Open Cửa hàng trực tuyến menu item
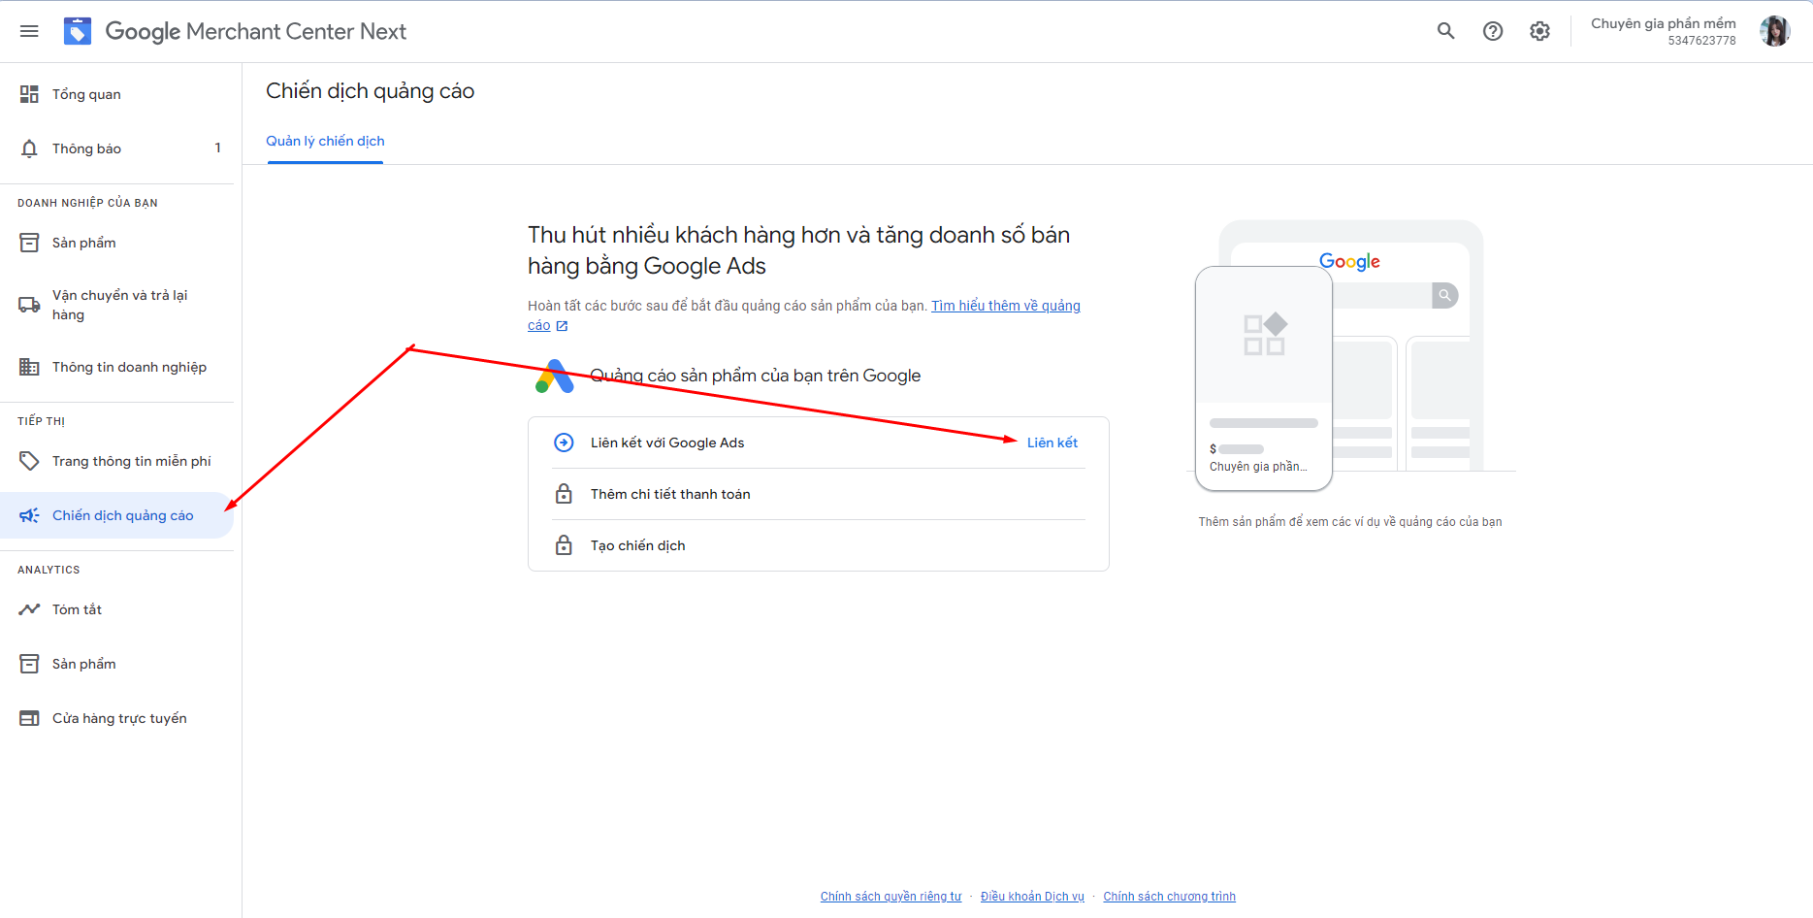The image size is (1813, 918). click(116, 718)
